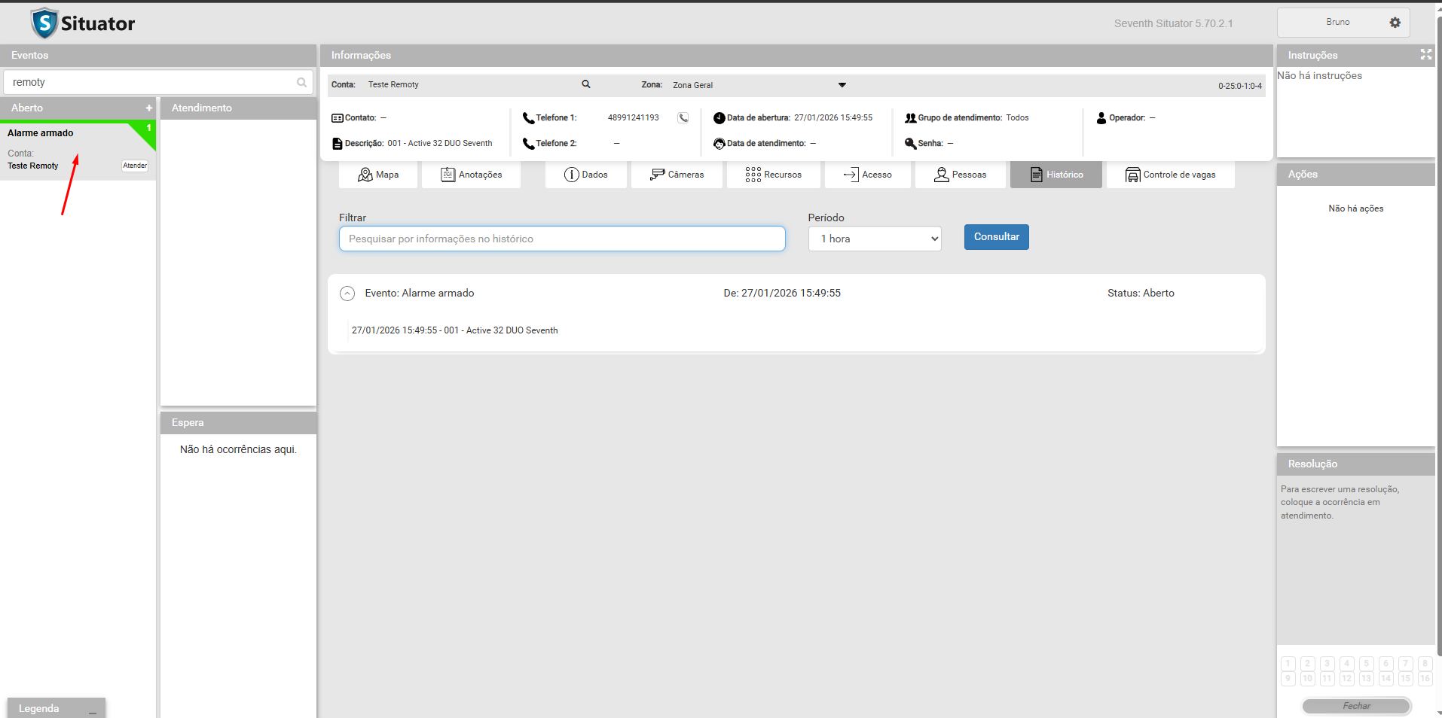Open the Controle de vagas tab
1442x718 pixels.
pyautogui.click(x=1170, y=175)
